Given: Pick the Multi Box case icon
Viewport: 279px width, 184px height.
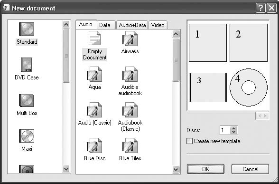Looking at the screenshot, I should pos(27,101).
